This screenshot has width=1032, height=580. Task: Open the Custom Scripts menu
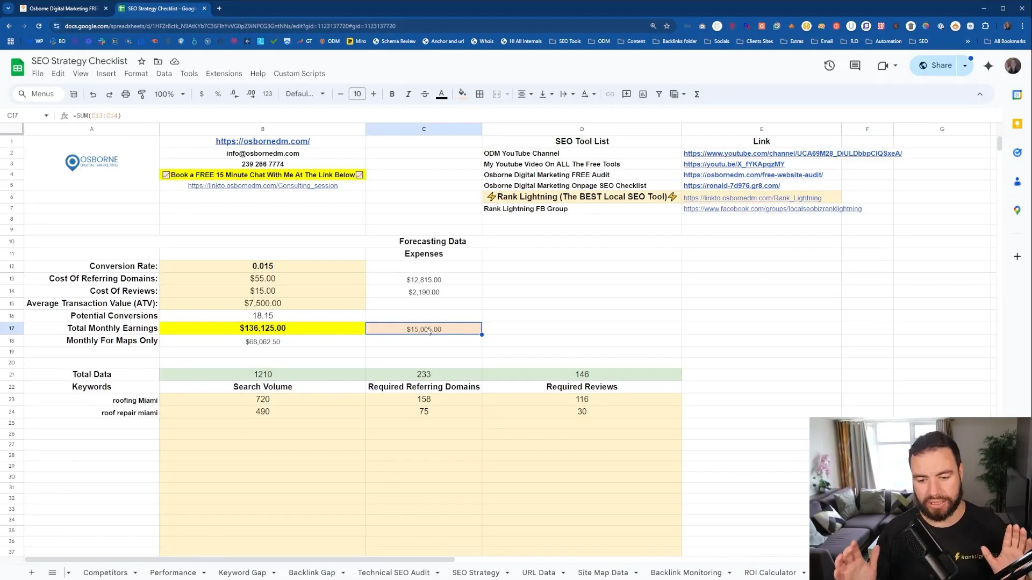click(x=299, y=74)
